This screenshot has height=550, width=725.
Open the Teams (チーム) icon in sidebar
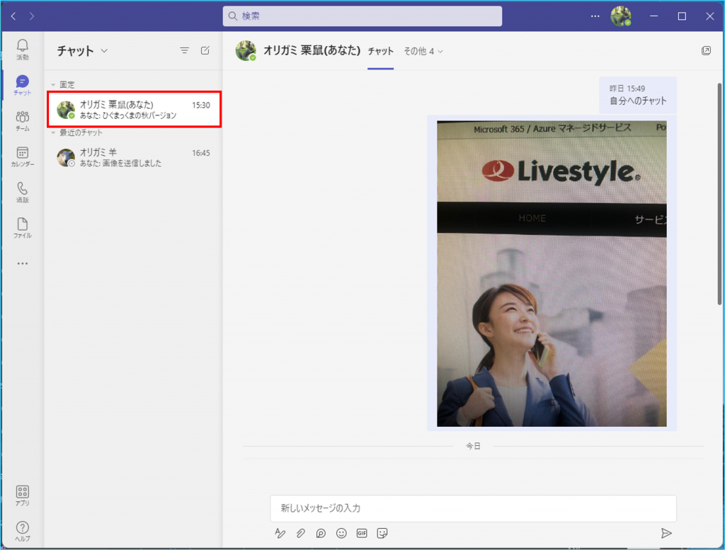(22, 120)
